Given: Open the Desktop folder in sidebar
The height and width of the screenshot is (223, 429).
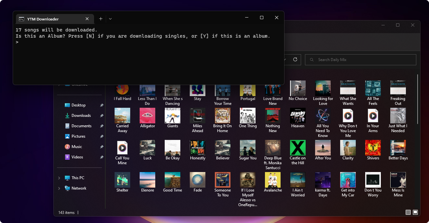Looking at the screenshot, I should click(x=78, y=105).
